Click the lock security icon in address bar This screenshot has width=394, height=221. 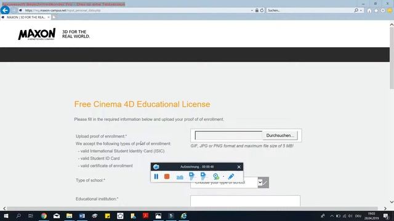[257, 10]
